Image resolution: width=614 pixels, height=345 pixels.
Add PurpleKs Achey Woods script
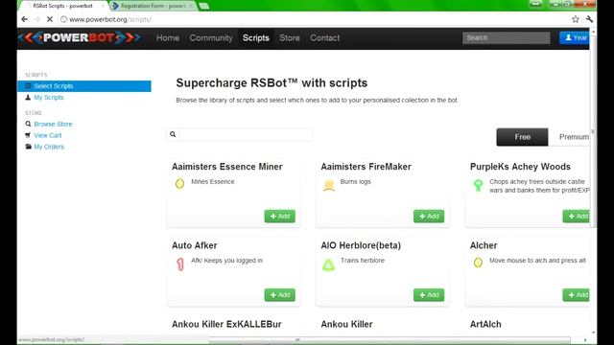tap(576, 217)
